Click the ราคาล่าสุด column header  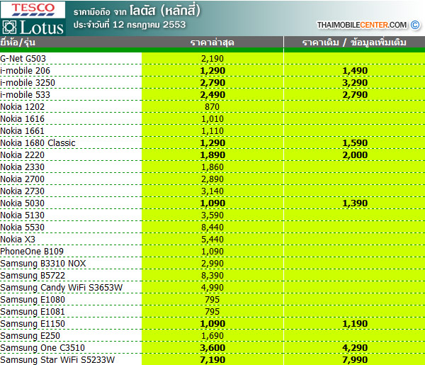tap(212, 43)
